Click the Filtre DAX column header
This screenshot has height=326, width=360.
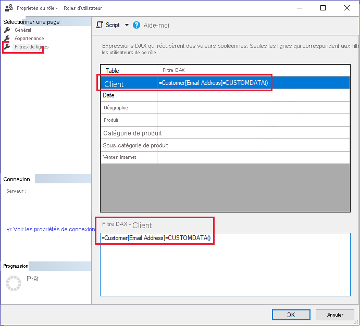(x=253, y=70)
